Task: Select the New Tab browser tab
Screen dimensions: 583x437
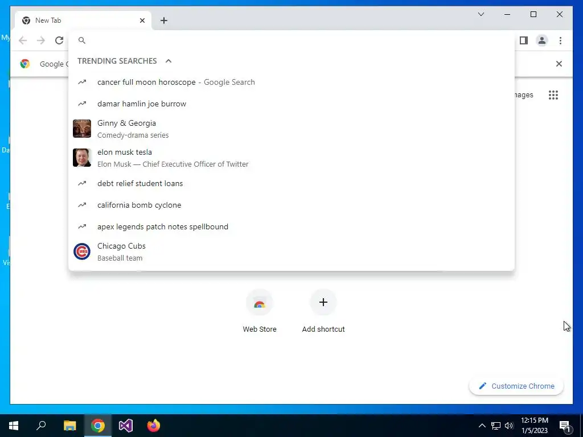Action: pos(83,20)
